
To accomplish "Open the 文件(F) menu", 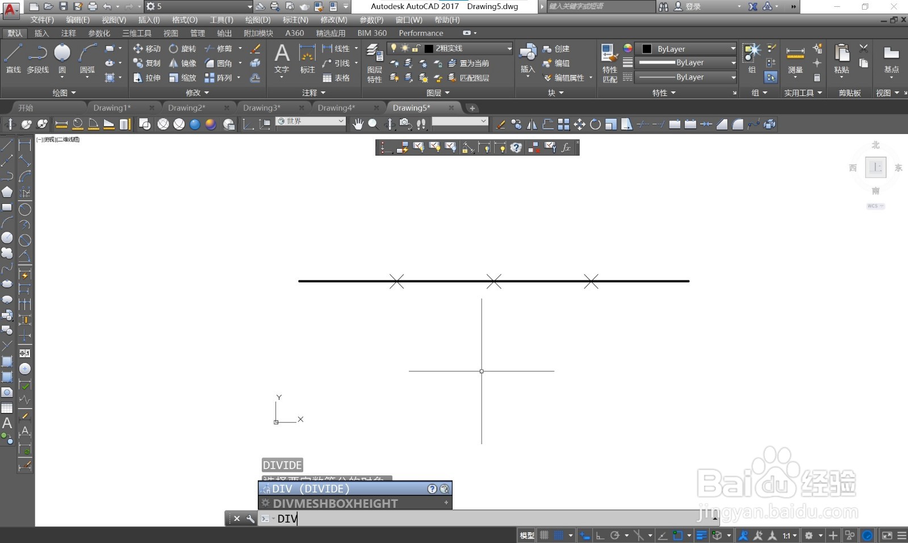I will pyautogui.click(x=43, y=20).
